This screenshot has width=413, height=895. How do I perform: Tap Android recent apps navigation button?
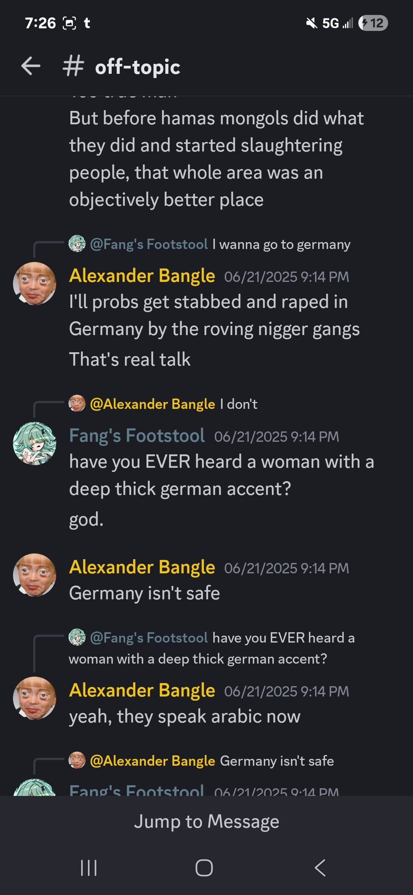coord(89,868)
